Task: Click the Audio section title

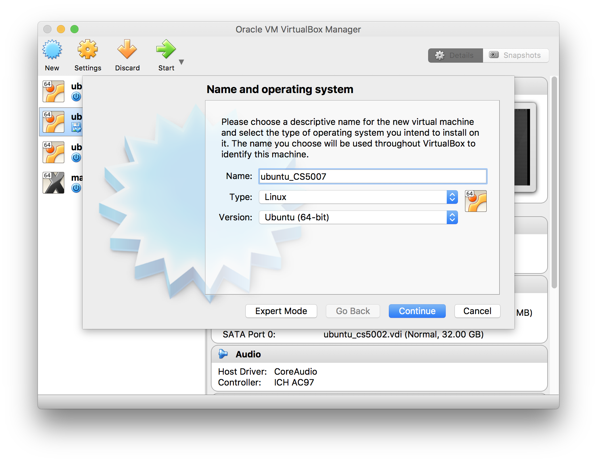Action: coord(248,354)
